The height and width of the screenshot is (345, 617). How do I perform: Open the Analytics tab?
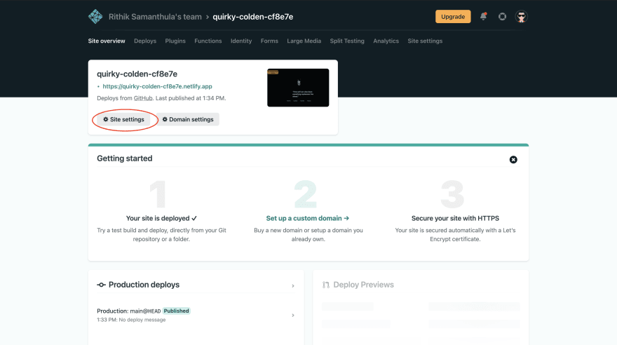[x=386, y=41]
